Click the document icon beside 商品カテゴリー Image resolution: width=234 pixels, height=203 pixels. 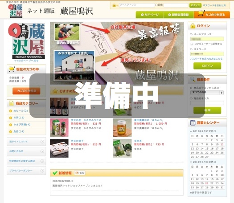point(12,103)
